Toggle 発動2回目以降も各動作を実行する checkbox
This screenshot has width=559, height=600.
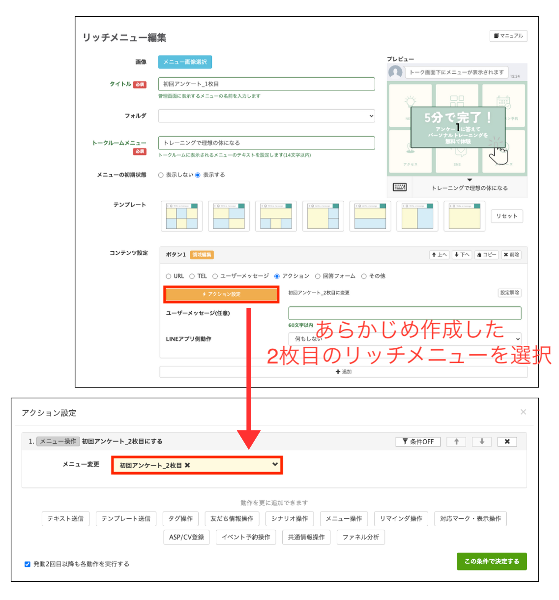28,564
